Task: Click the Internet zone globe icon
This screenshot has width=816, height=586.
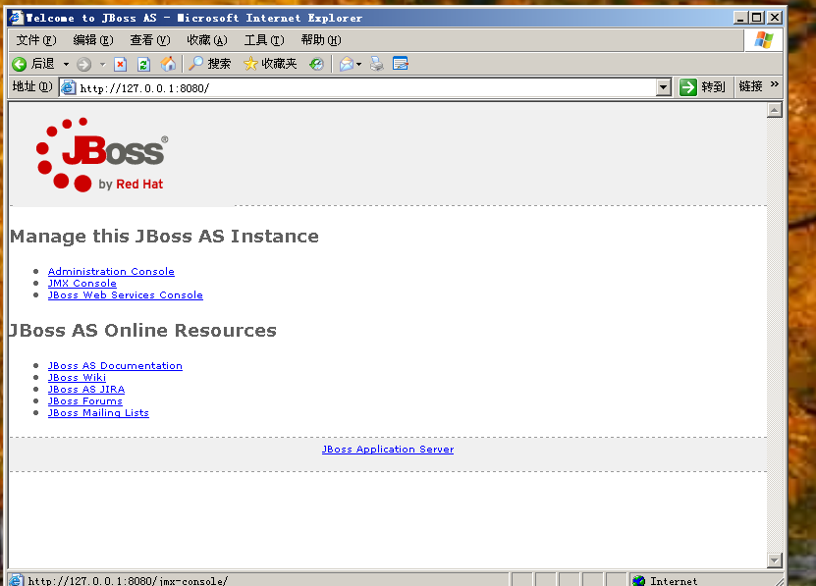Action: coord(638,581)
